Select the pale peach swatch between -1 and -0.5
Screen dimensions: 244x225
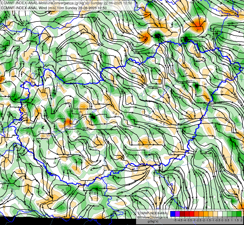pyautogui.click(x=215, y=214)
